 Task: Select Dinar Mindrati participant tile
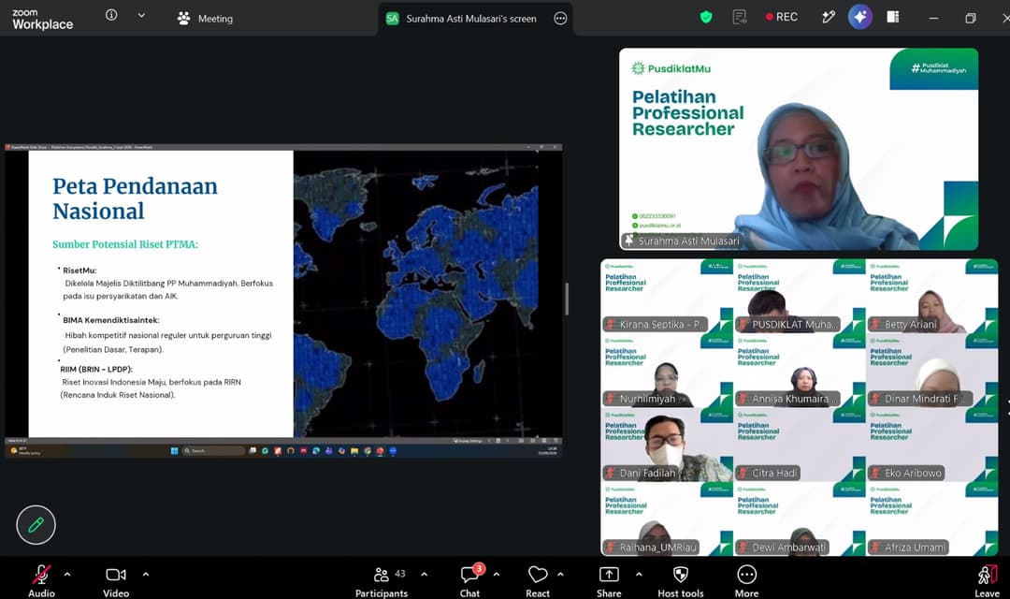click(x=932, y=371)
